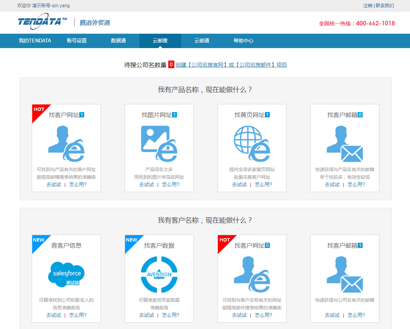Switch to the 数据通 tab

tap(117, 41)
